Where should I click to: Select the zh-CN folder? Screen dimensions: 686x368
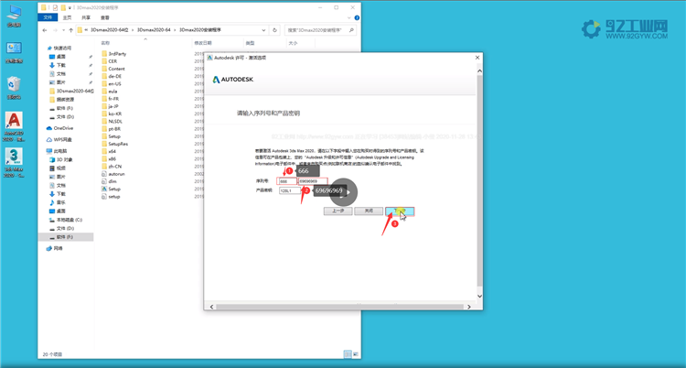click(x=112, y=167)
